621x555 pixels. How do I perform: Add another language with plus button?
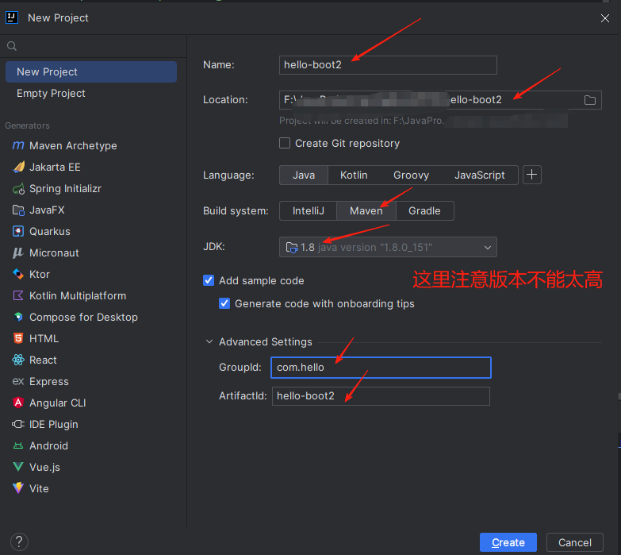point(532,175)
